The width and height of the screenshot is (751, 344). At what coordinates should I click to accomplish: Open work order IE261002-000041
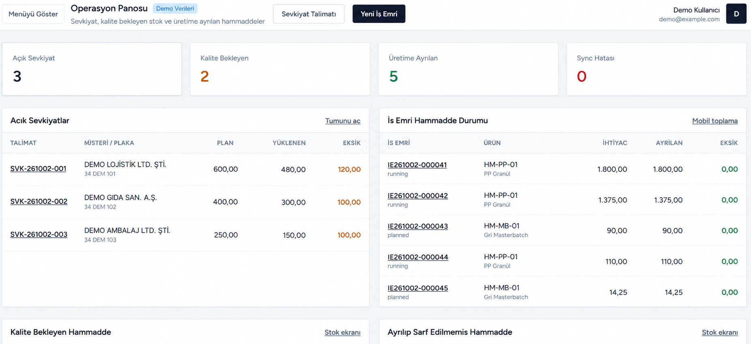pos(417,165)
